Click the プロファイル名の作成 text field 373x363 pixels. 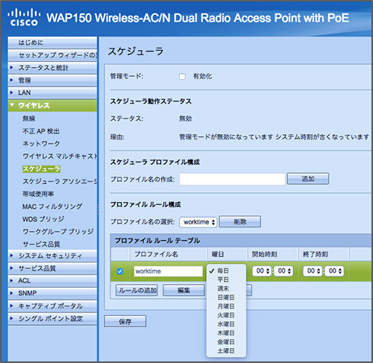(x=232, y=179)
